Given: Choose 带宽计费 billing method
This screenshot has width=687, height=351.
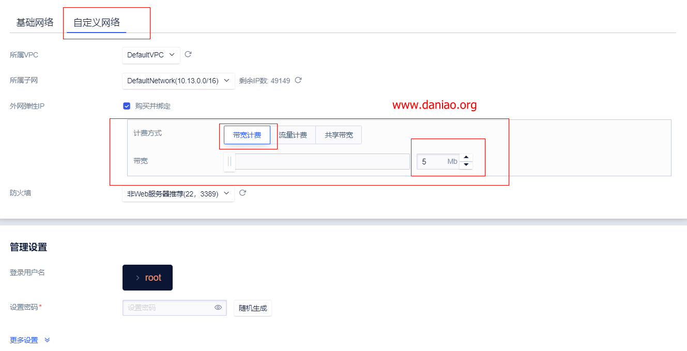Looking at the screenshot, I should click(247, 135).
